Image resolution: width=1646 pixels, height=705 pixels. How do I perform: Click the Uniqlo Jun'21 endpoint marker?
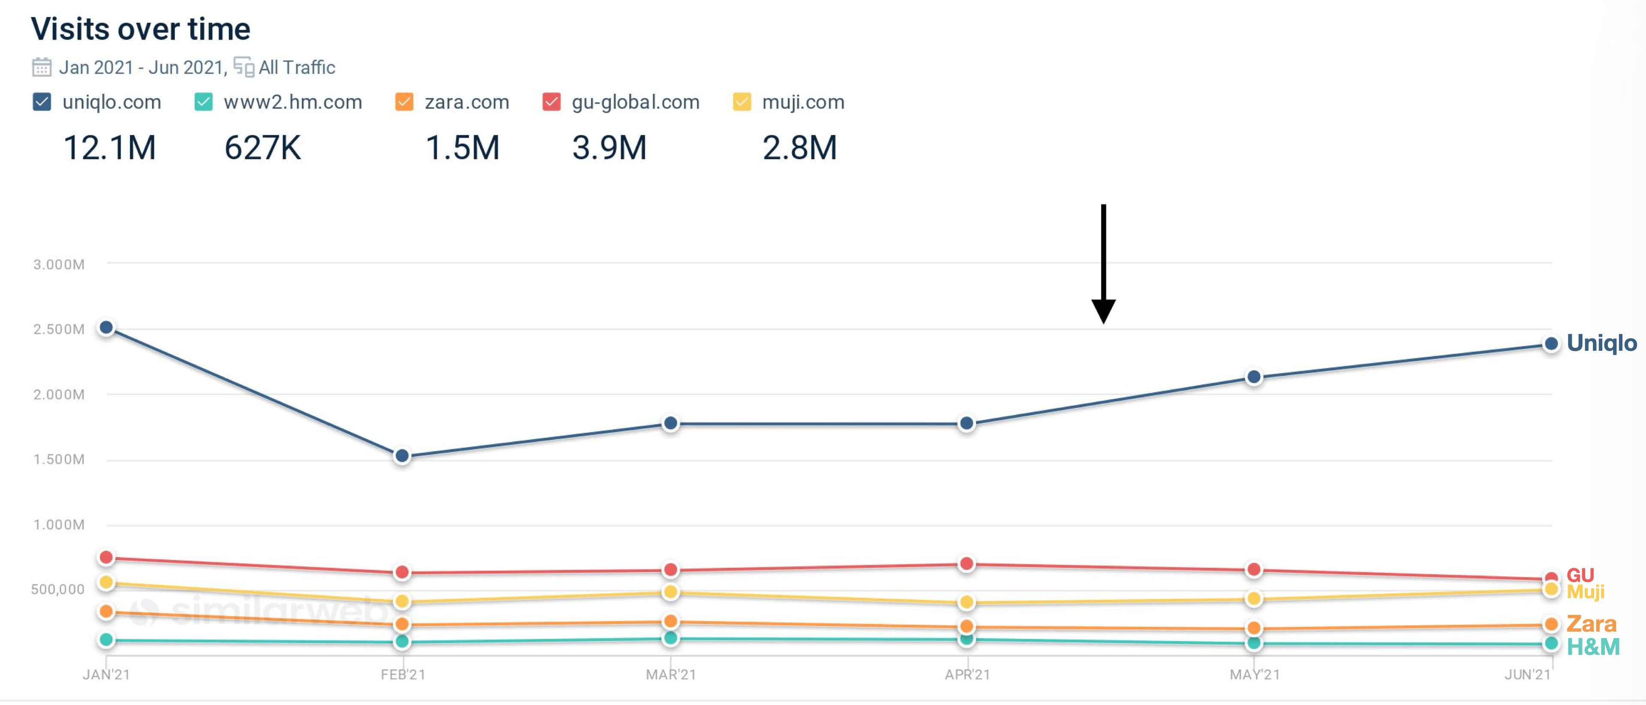(1551, 344)
